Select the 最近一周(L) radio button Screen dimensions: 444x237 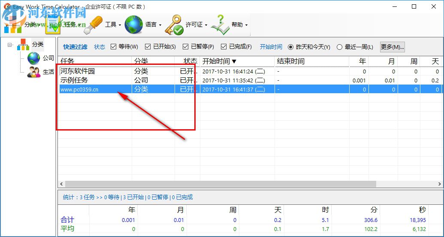[339, 47]
